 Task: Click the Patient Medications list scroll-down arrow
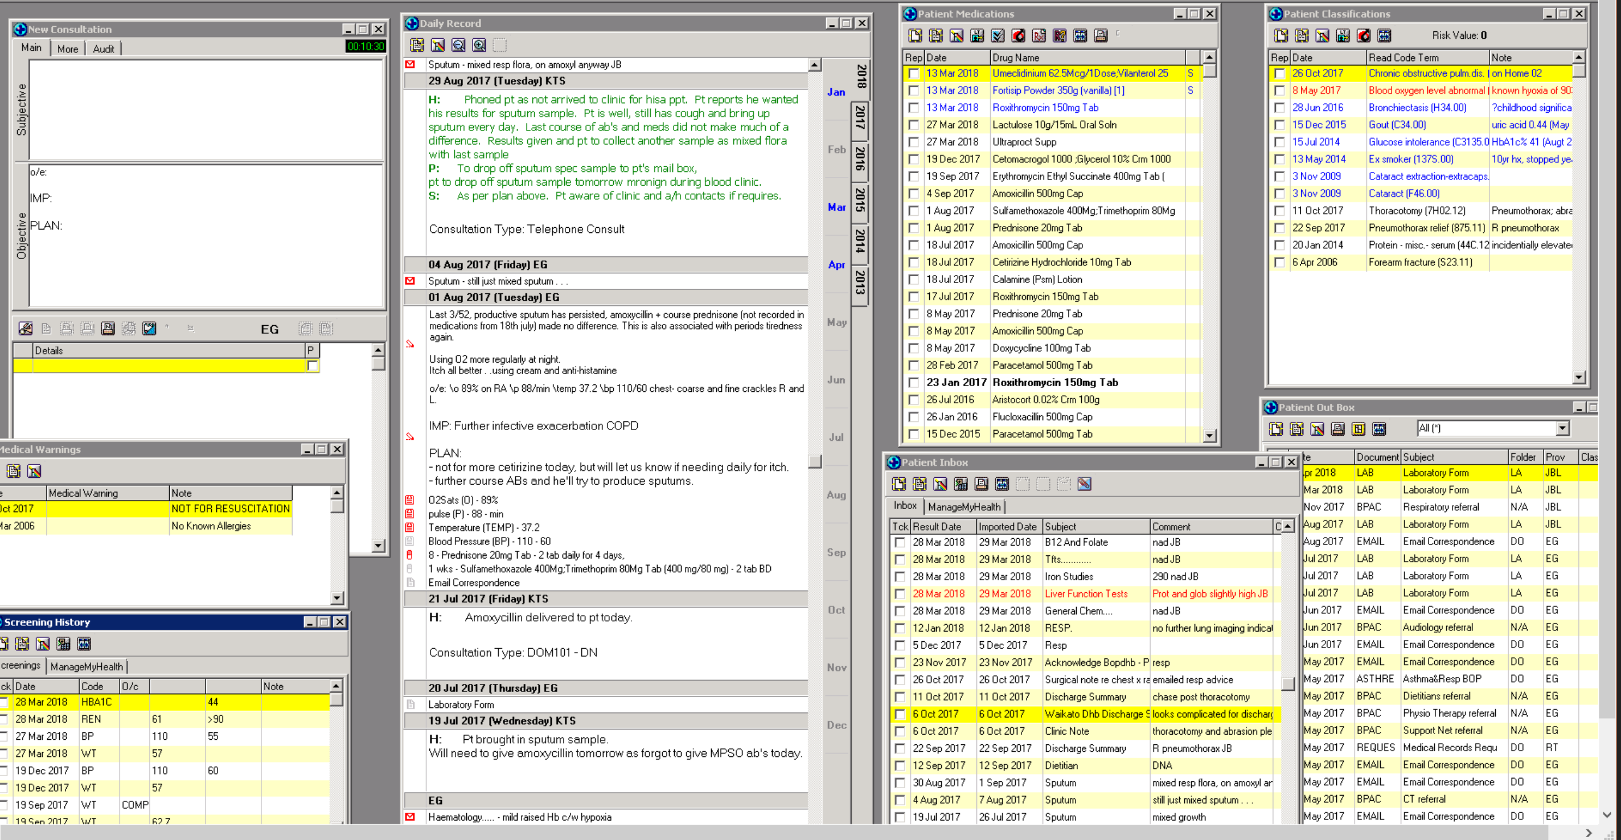pyautogui.click(x=1209, y=436)
